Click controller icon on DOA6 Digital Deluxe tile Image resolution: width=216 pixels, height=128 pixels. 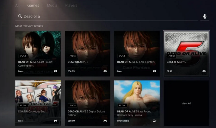pyautogui.click(x=105, y=121)
